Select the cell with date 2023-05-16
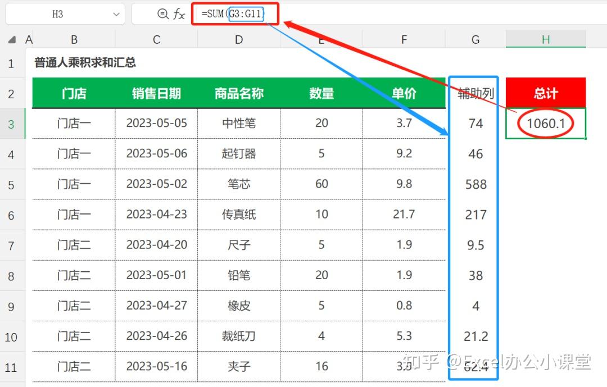The image size is (607, 387). 156,366
